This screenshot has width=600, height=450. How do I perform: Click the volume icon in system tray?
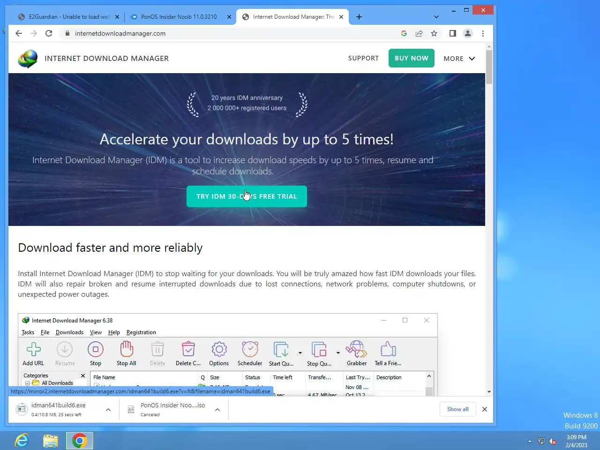[x=553, y=441]
